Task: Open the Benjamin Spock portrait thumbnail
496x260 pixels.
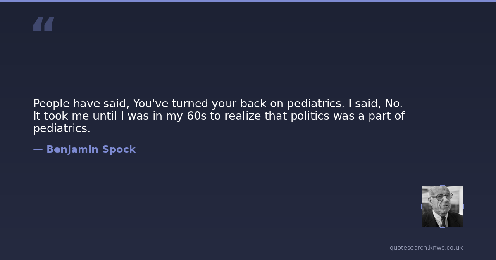Action: coord(442,206)
